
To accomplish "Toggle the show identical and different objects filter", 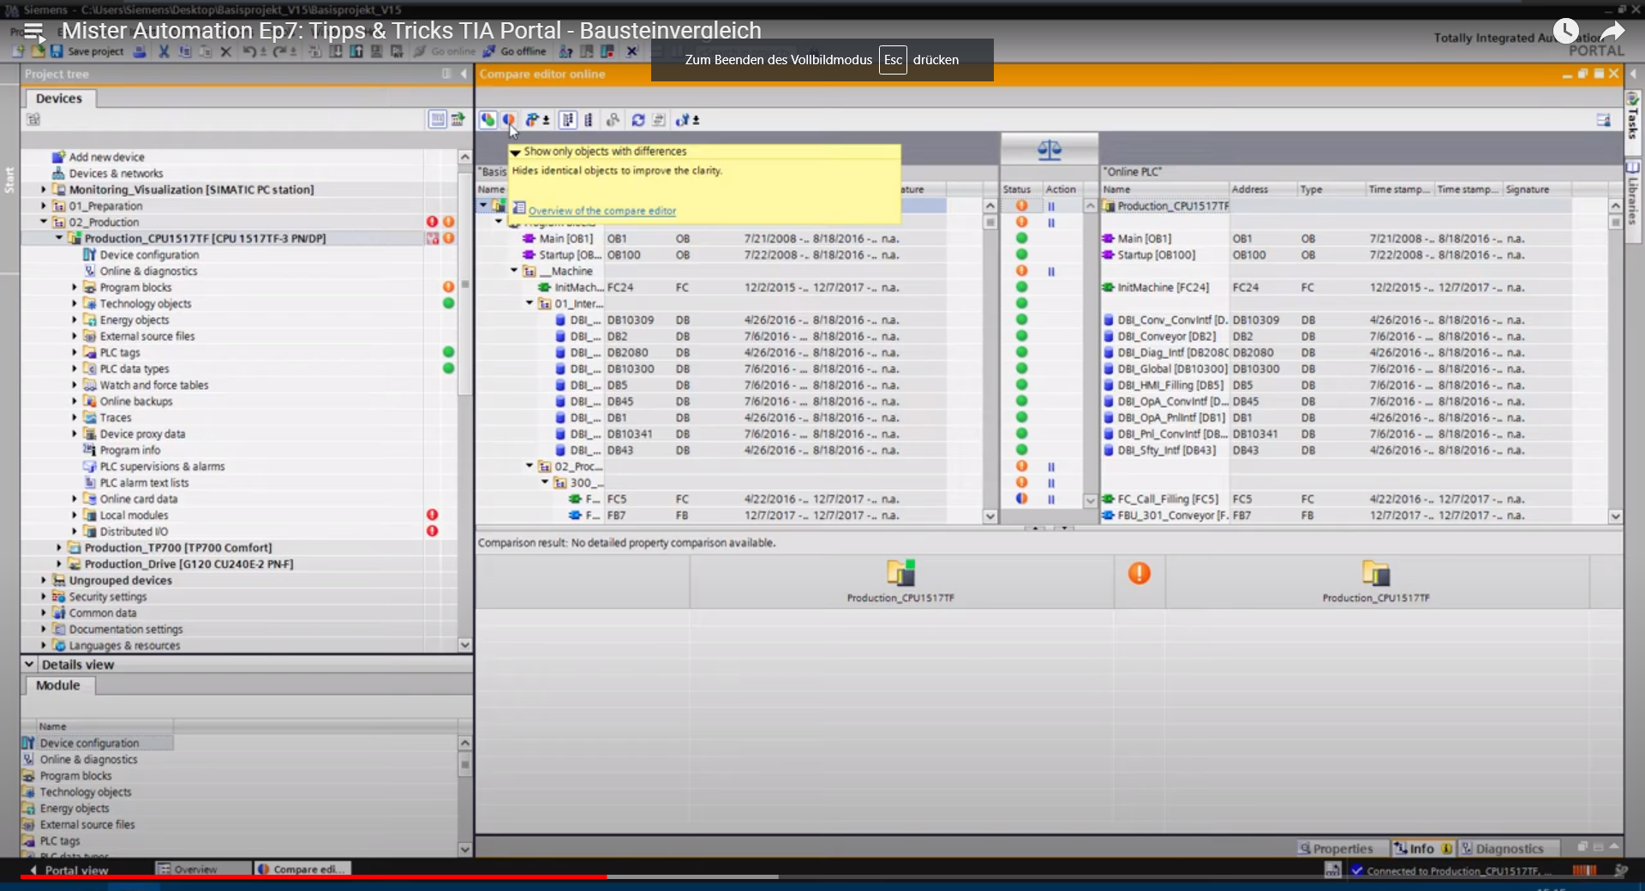I will point(488,120).
